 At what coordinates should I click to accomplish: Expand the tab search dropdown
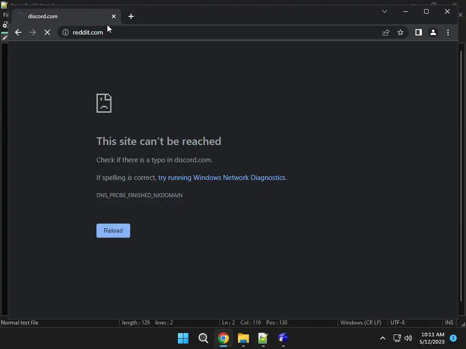click(x=384, y=11)
